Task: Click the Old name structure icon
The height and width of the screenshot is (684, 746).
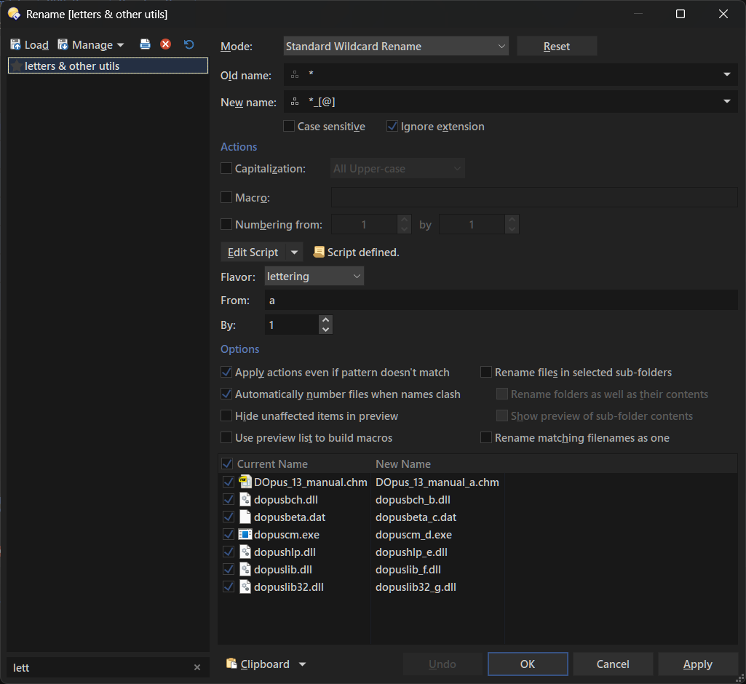Action: [295, 74]
